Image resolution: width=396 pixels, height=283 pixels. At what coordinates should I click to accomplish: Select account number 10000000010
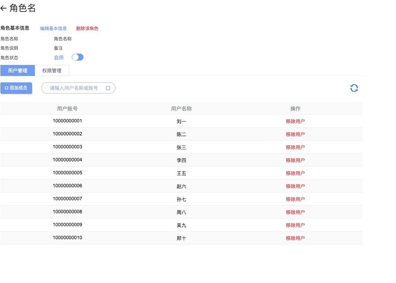pos(68,238)
